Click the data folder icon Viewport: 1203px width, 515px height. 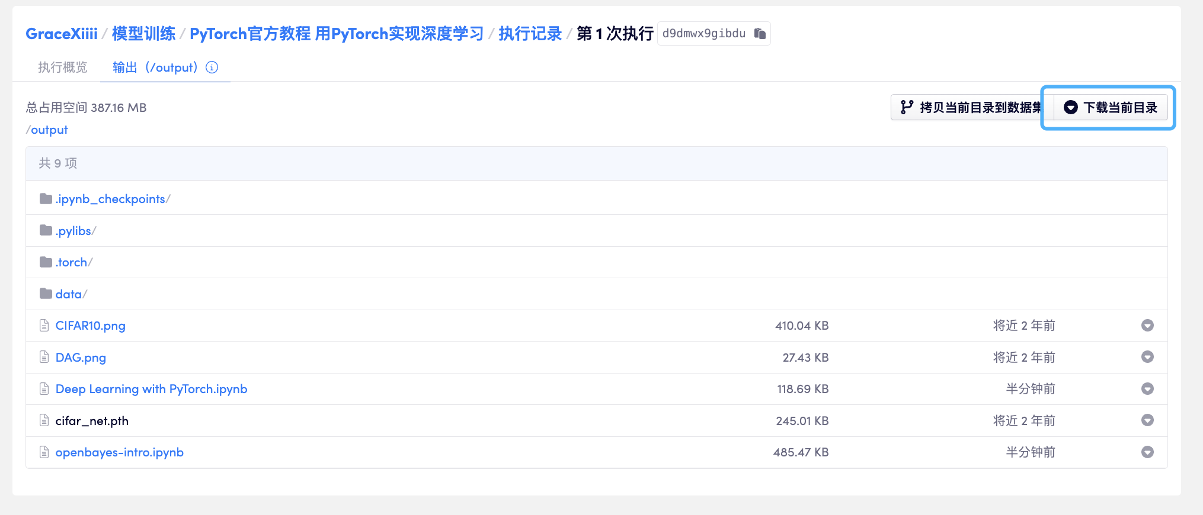point(46,294)
